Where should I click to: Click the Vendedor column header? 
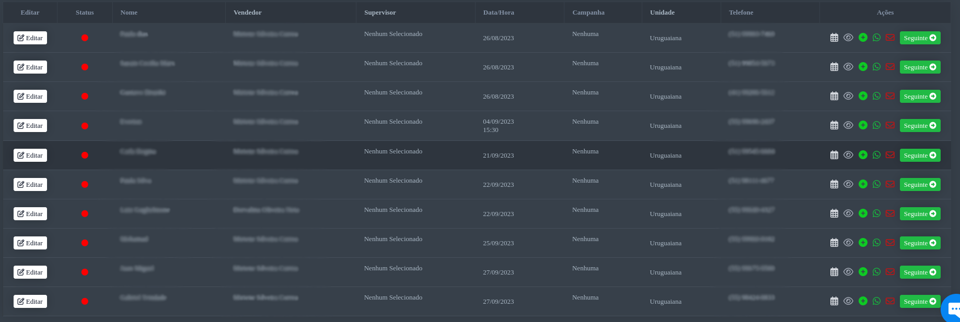coord(248,13)
